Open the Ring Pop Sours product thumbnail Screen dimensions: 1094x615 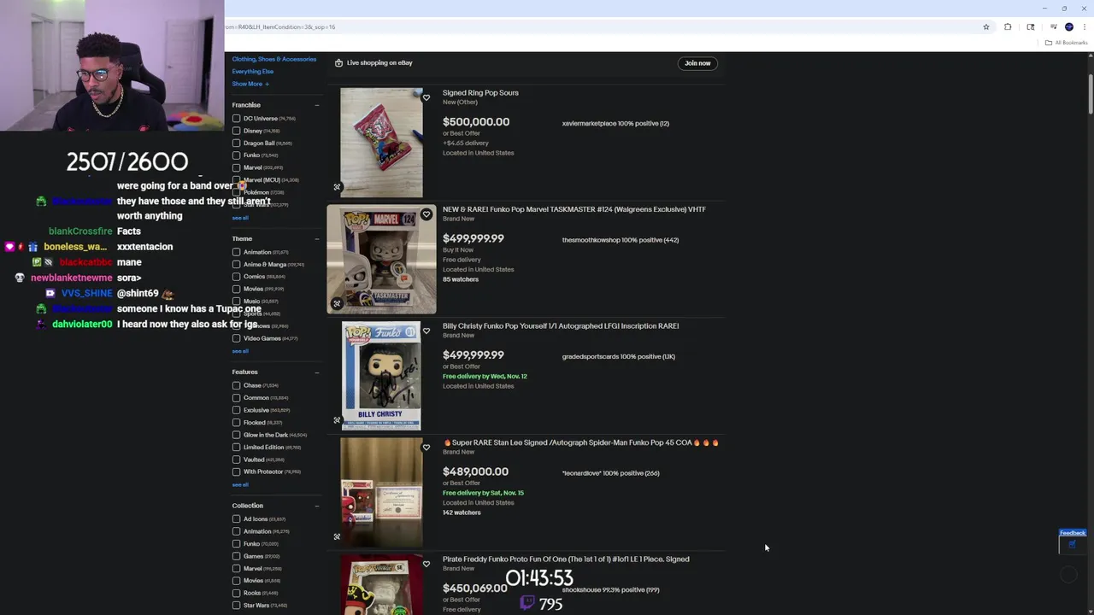point(381,143)
